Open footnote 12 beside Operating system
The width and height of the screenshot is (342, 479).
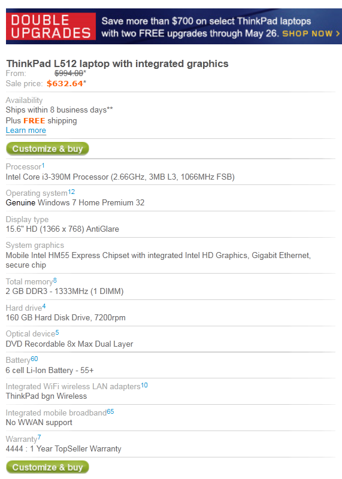[x=71, y=192]
